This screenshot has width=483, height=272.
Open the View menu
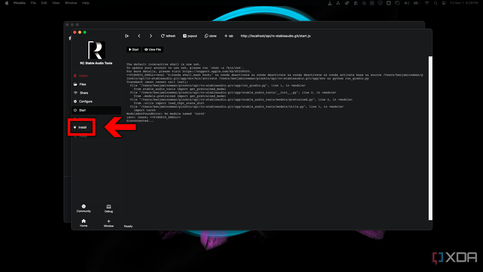tap(56, 3)
